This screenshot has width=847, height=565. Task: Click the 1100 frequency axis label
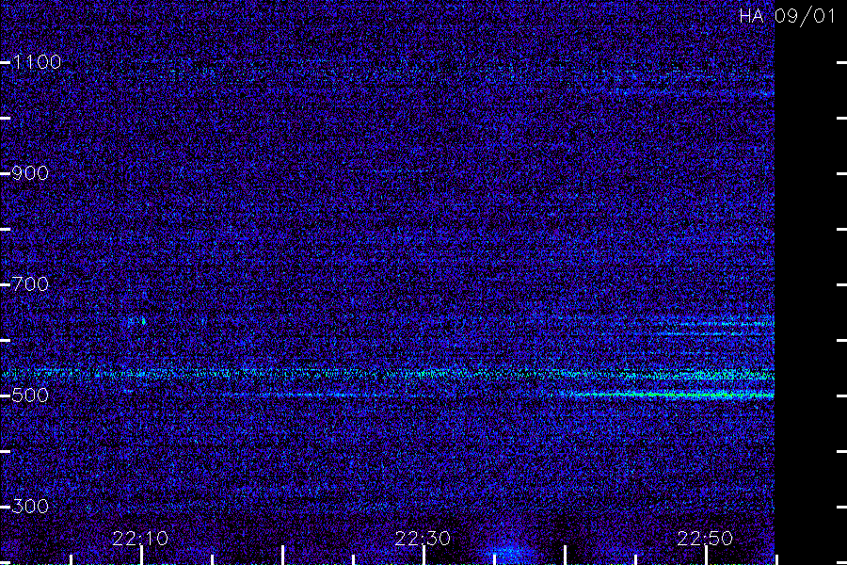pyautogui.click(x=37, y=62)
